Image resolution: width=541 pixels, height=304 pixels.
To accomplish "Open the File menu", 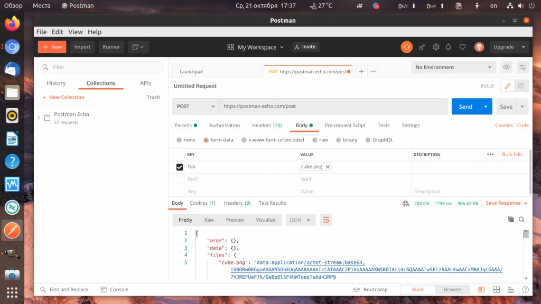I will click(x=41, y=32).
